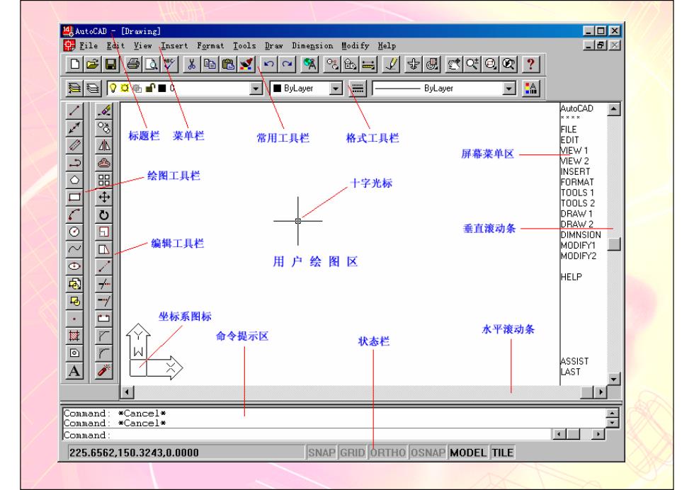Select the Line tool in draw toolbar
694x490 pixels.
click(74, 110)
